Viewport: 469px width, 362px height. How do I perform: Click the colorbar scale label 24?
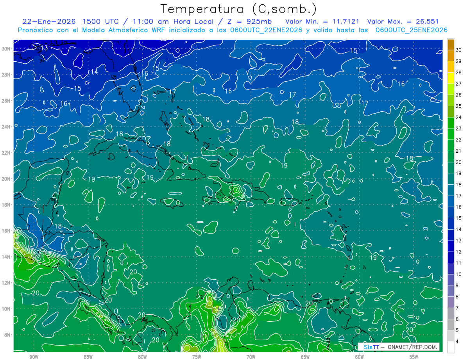(x=459, y=117)
